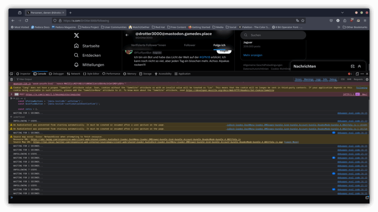
Task: Open Mitteilungen notifications
Action: 89,65
